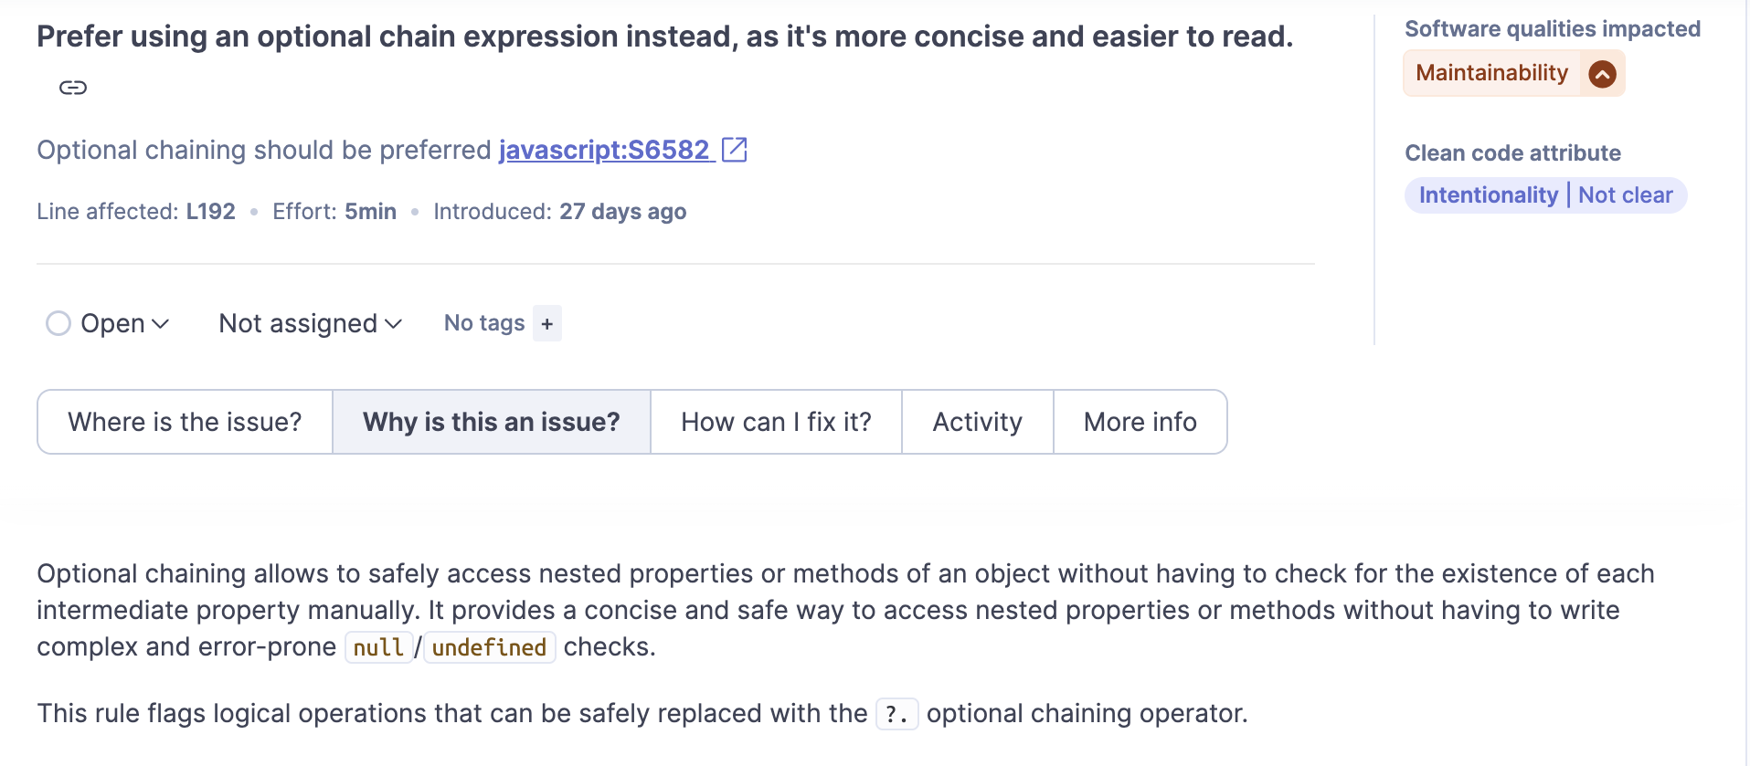Viewport: 1750px width, 766px height.
Task: Click the Line affected L192 label
Action: click(x=136, y=212)
